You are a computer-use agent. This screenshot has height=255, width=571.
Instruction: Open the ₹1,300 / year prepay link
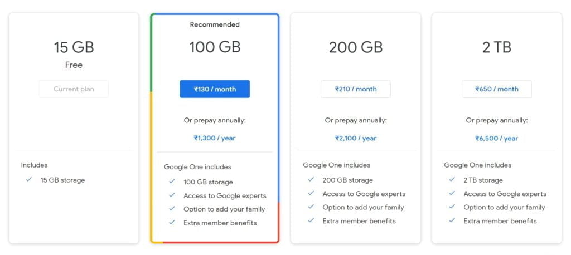(215, 138)
